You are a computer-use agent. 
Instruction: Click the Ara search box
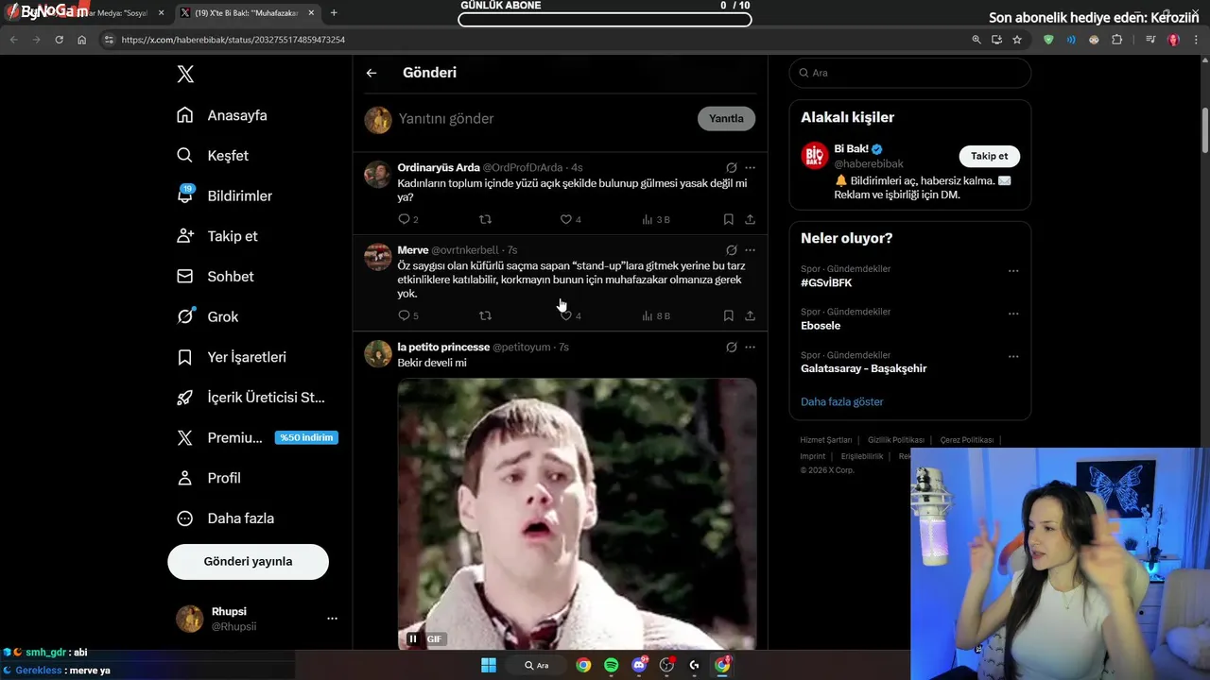click(x=909, y=73)
